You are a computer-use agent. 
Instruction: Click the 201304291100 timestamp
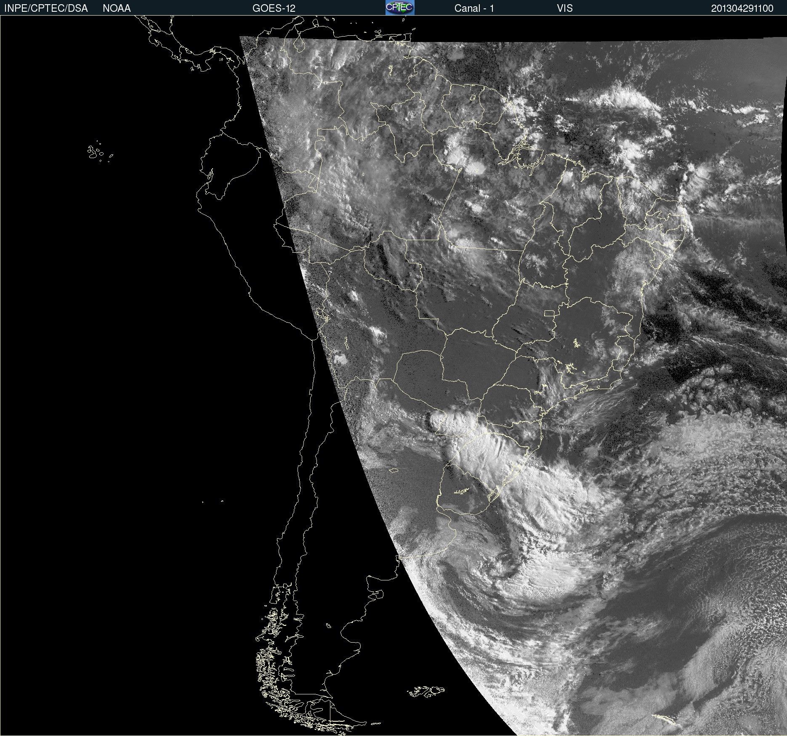point(742,8)
